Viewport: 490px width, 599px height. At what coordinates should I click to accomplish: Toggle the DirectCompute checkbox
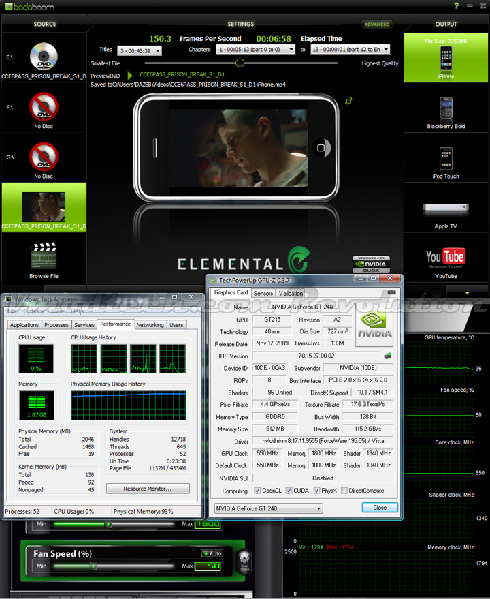[344, 491]
